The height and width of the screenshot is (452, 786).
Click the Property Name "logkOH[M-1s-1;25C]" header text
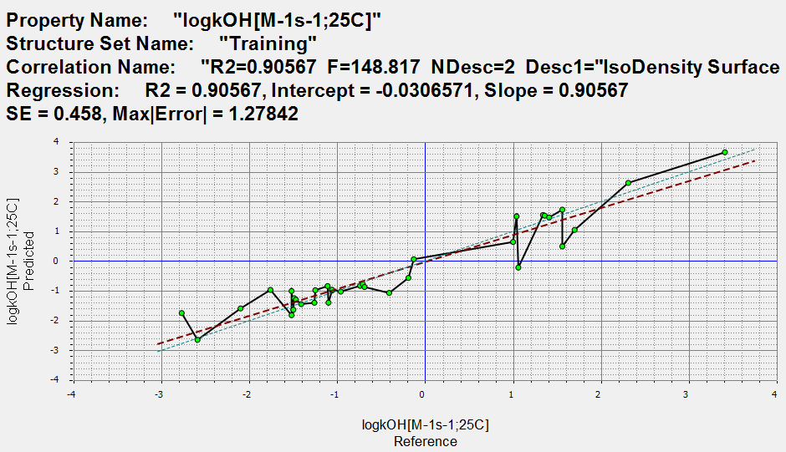(x=193, y=21)
